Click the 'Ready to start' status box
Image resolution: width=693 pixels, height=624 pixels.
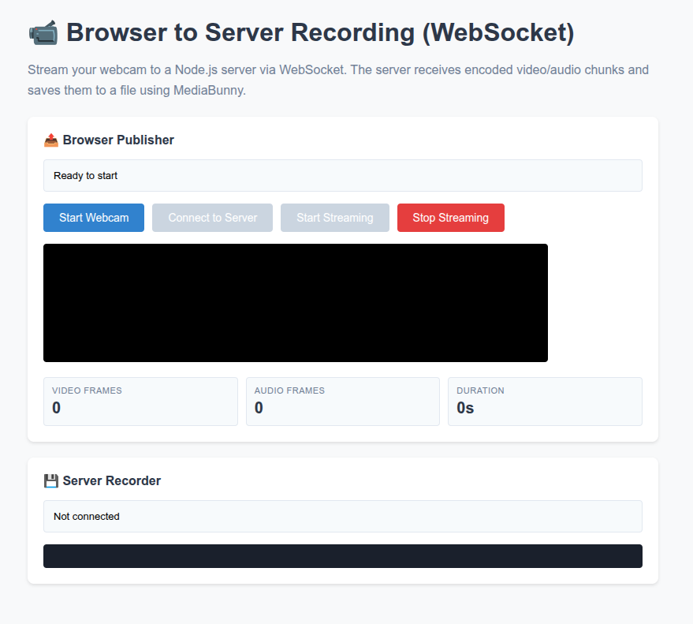(x=342, y=175)
